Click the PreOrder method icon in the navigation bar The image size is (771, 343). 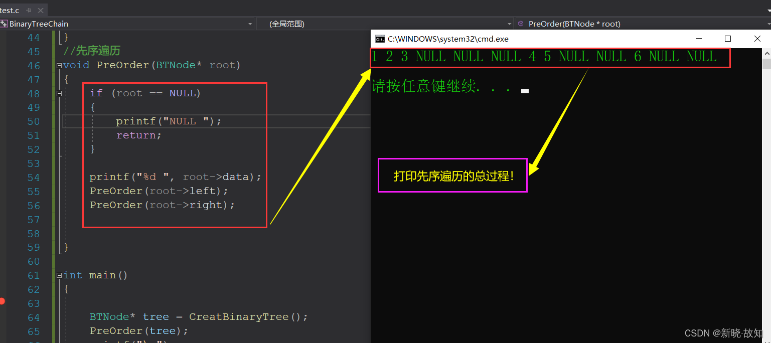pos(520,24)
